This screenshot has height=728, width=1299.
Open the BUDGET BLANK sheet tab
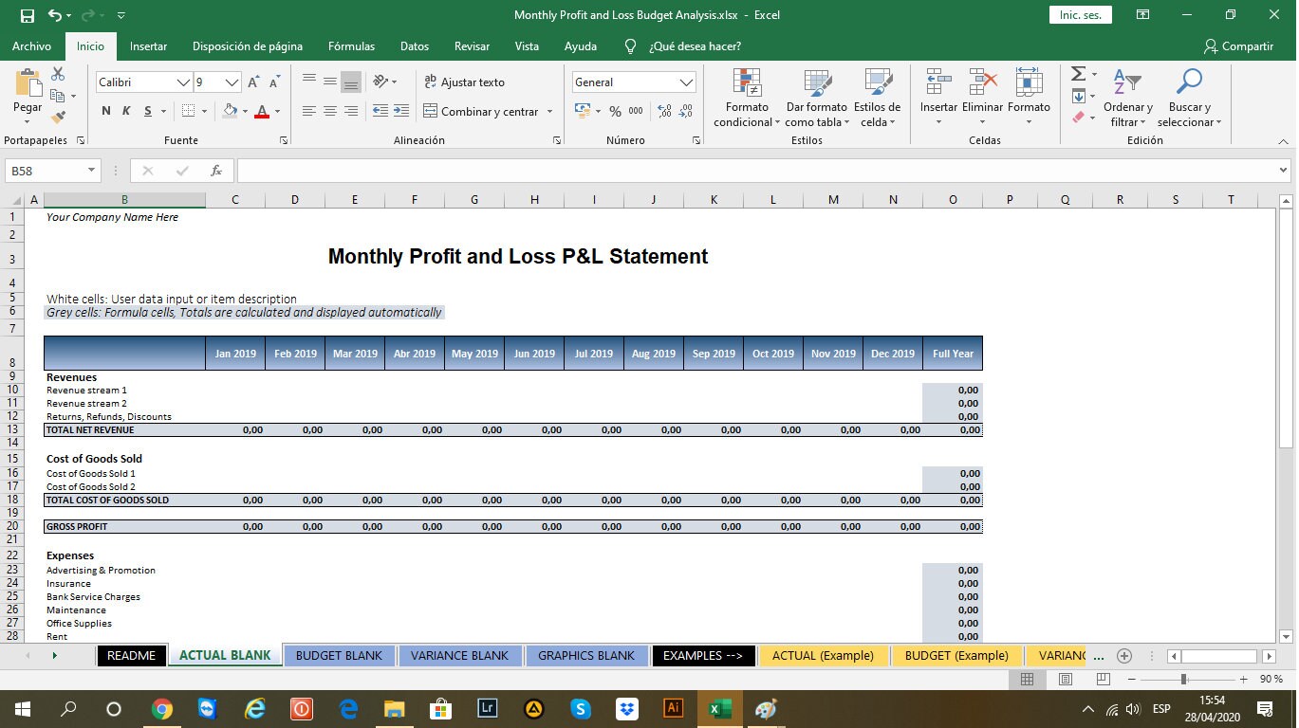(x=339, y=655)
